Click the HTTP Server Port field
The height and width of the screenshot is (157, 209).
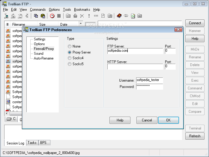pyautogui.click(x=170, y=66)
